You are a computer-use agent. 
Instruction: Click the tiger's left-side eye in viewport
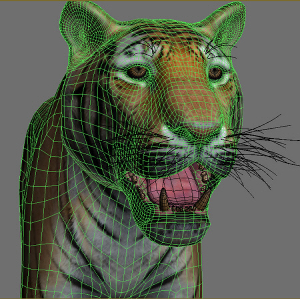pyautogui.click(x=137, y=72)
